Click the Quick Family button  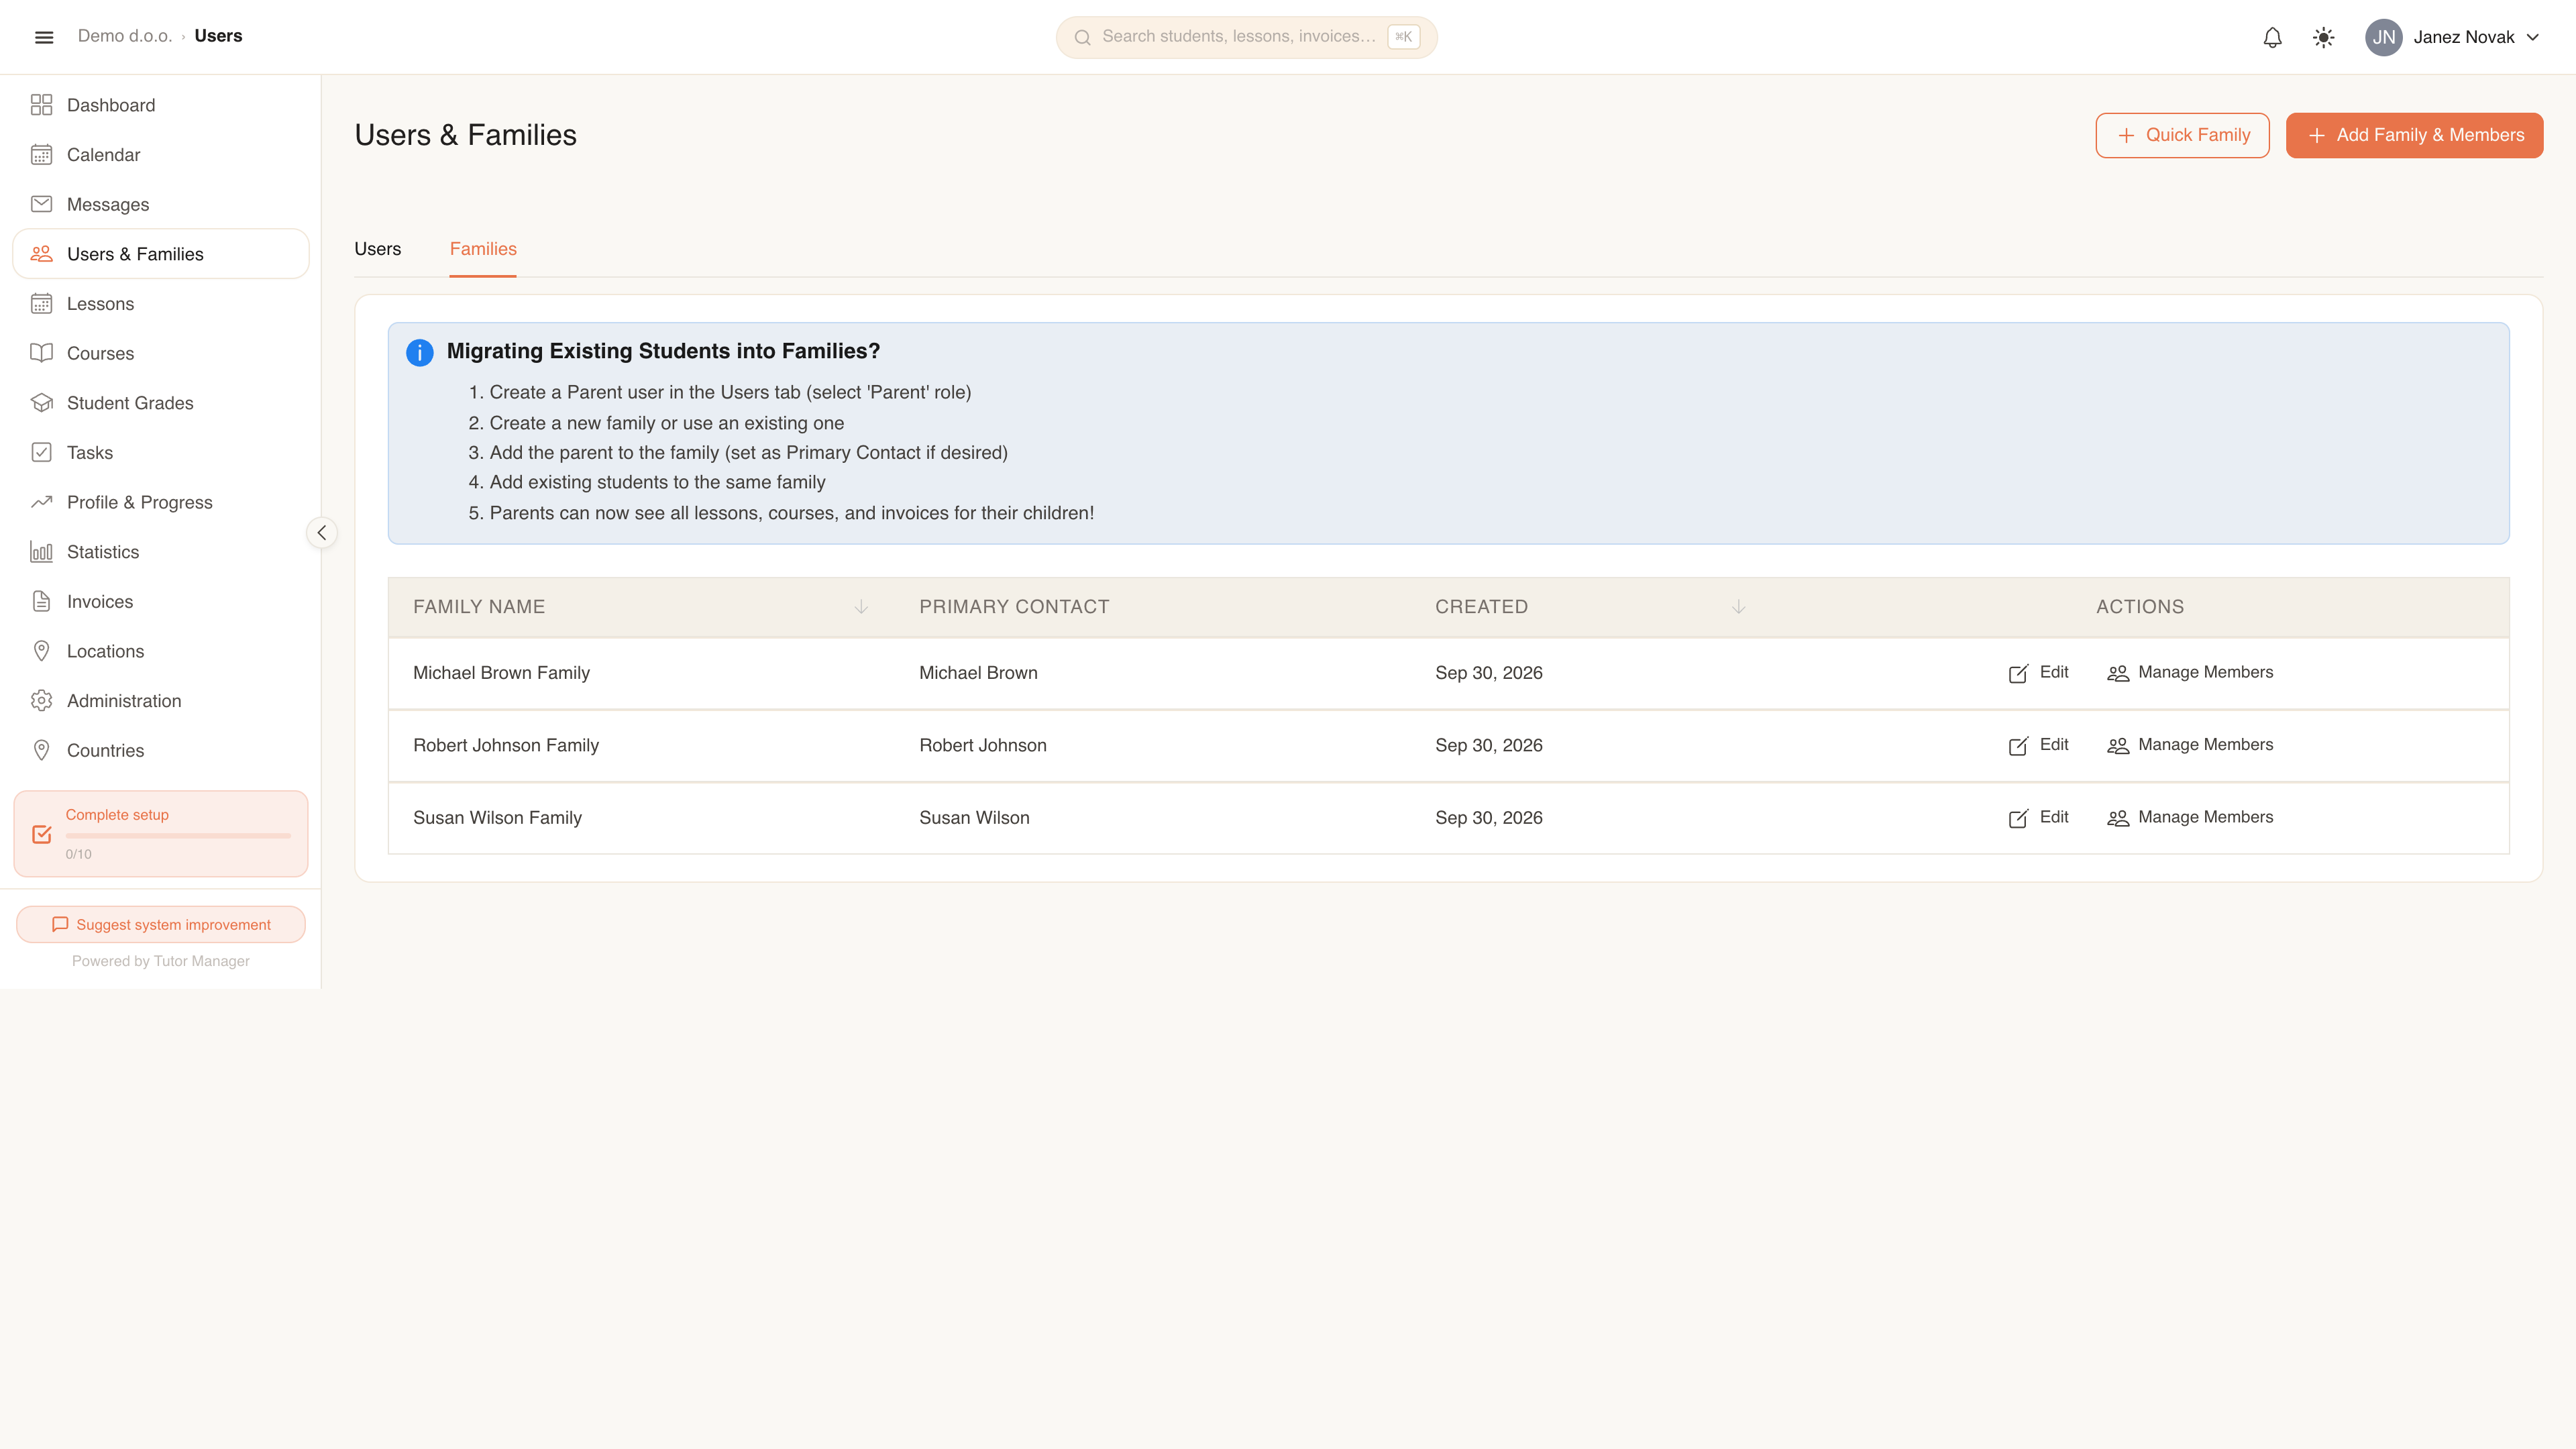2182,135
